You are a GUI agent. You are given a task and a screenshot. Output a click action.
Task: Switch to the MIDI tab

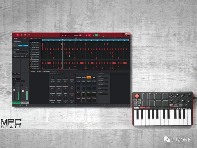coord(16,38)
